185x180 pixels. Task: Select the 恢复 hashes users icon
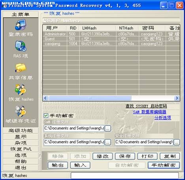click(21, 90)
